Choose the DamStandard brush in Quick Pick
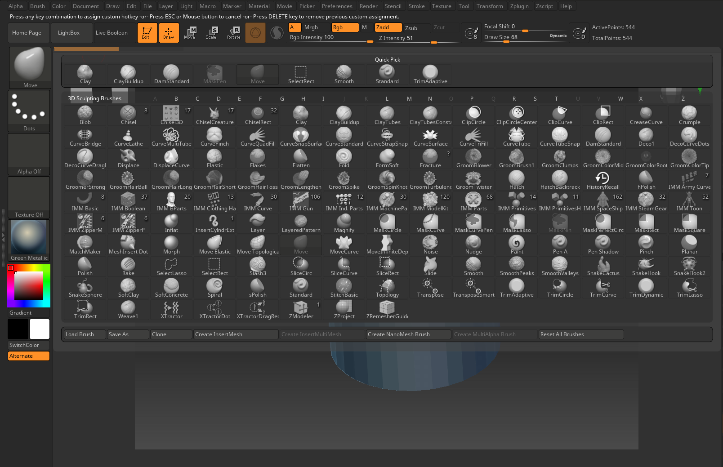723x467 pixels. tap(171, 75)
